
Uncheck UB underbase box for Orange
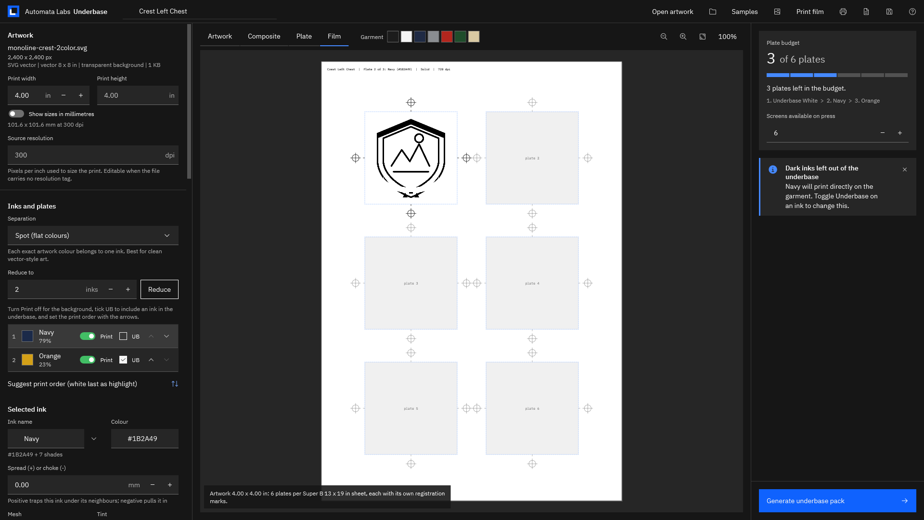click(123, 360)
